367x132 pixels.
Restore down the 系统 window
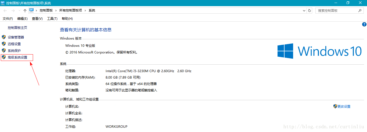click(348, 3)
